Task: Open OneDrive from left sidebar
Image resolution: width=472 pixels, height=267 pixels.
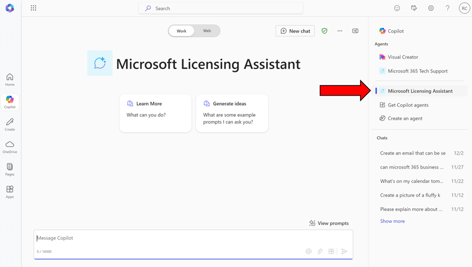Action: 10,147
